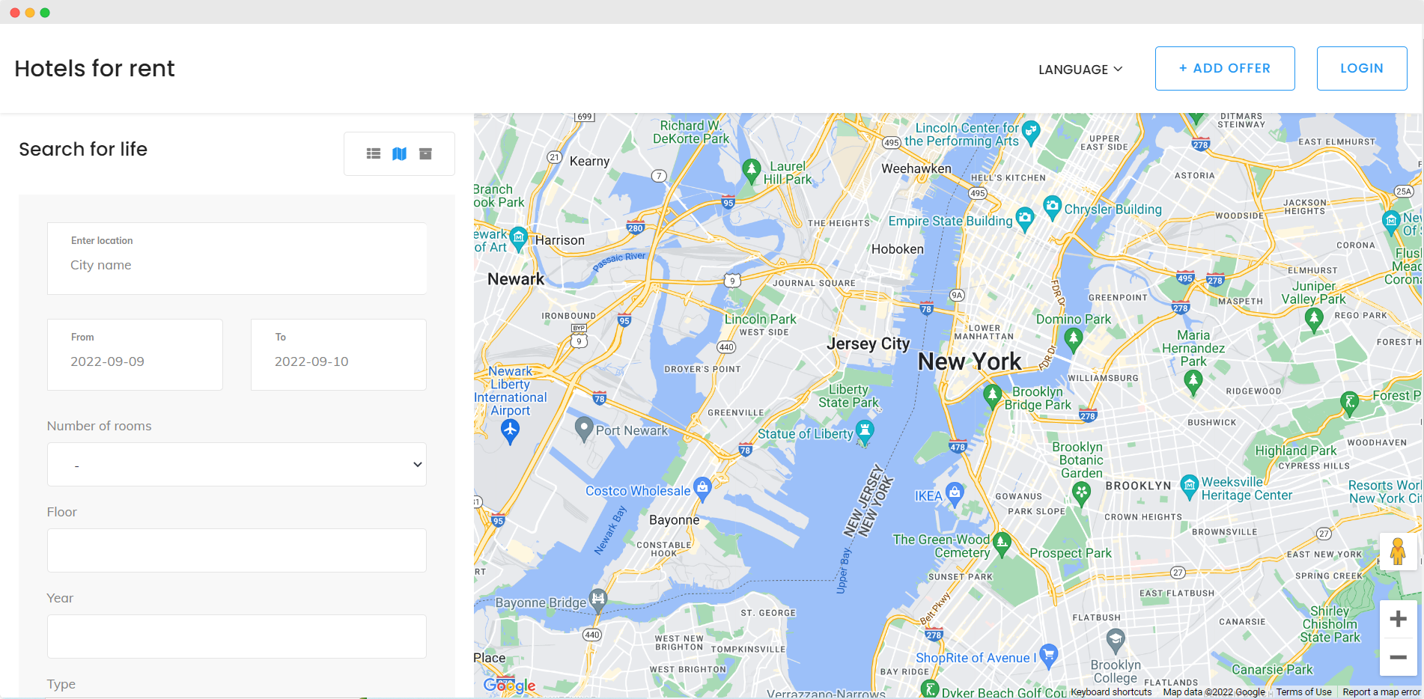
Task: Click the Bayonne map label
Action: click(675, 520)
